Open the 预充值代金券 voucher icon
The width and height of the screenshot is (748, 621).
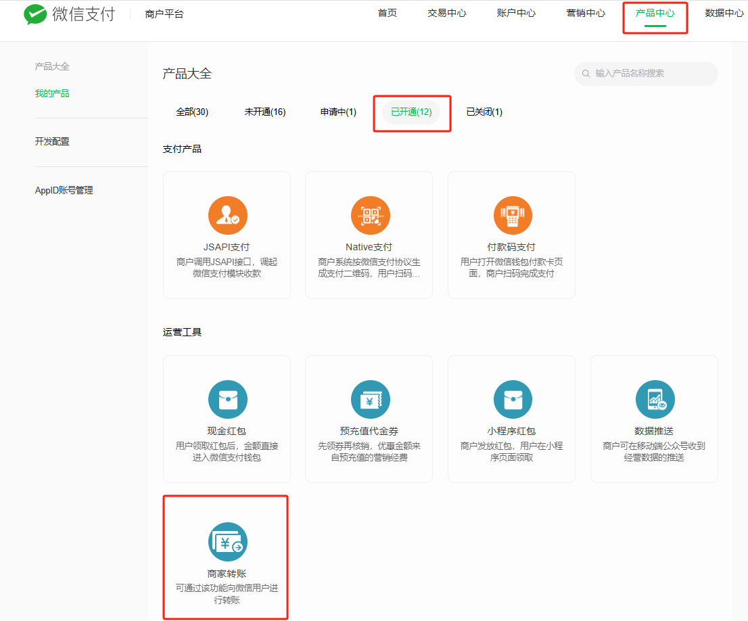(370, 400)
